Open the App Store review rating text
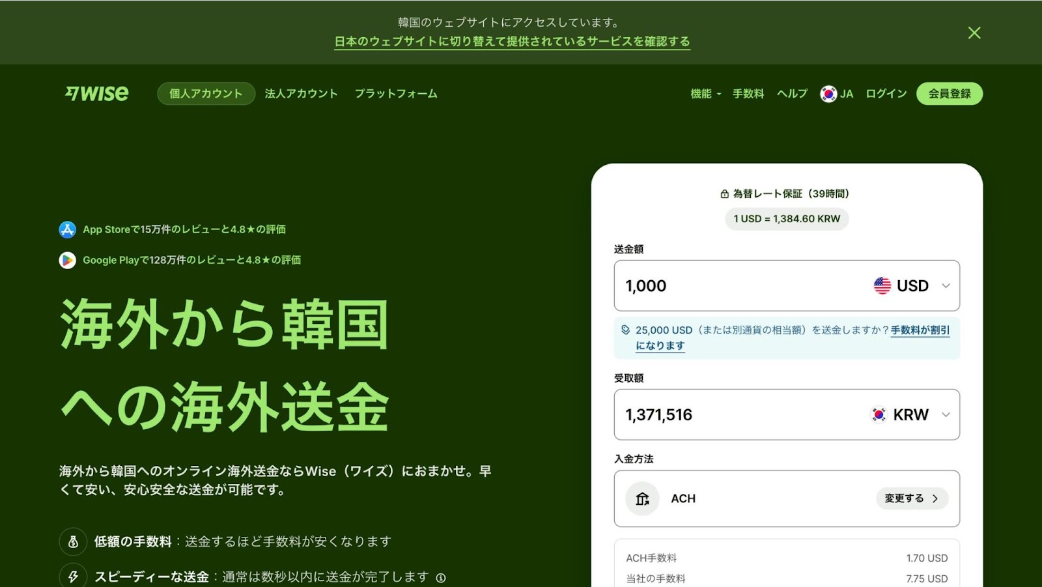This screenshot has height=587, width=1042. click(184, 229)
